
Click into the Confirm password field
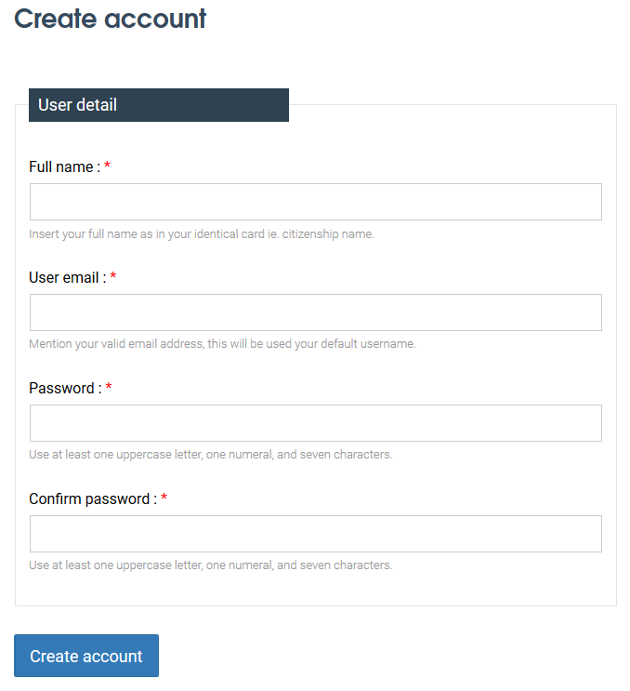point(316,534)
